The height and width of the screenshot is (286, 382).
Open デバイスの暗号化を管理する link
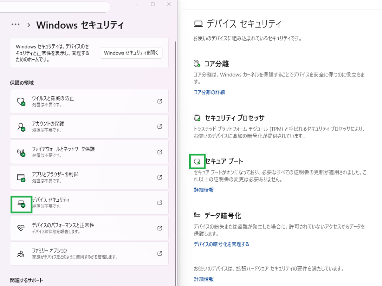coord(222,244)
